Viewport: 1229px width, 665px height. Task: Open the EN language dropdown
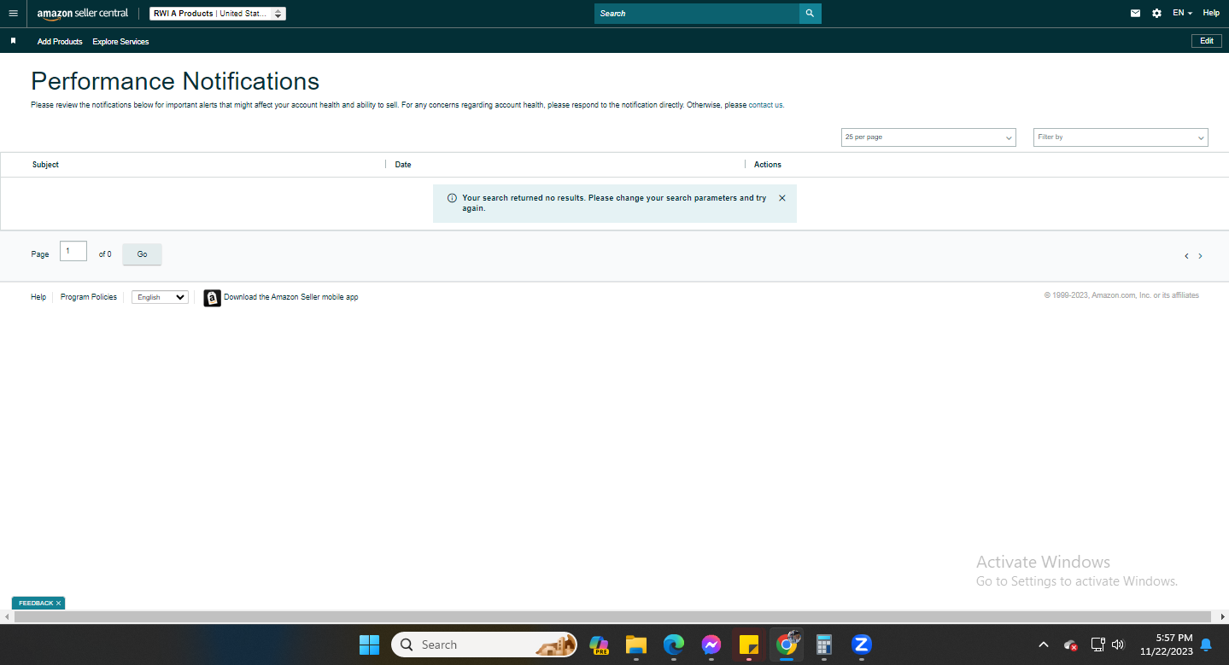[x=1182, y=14]
